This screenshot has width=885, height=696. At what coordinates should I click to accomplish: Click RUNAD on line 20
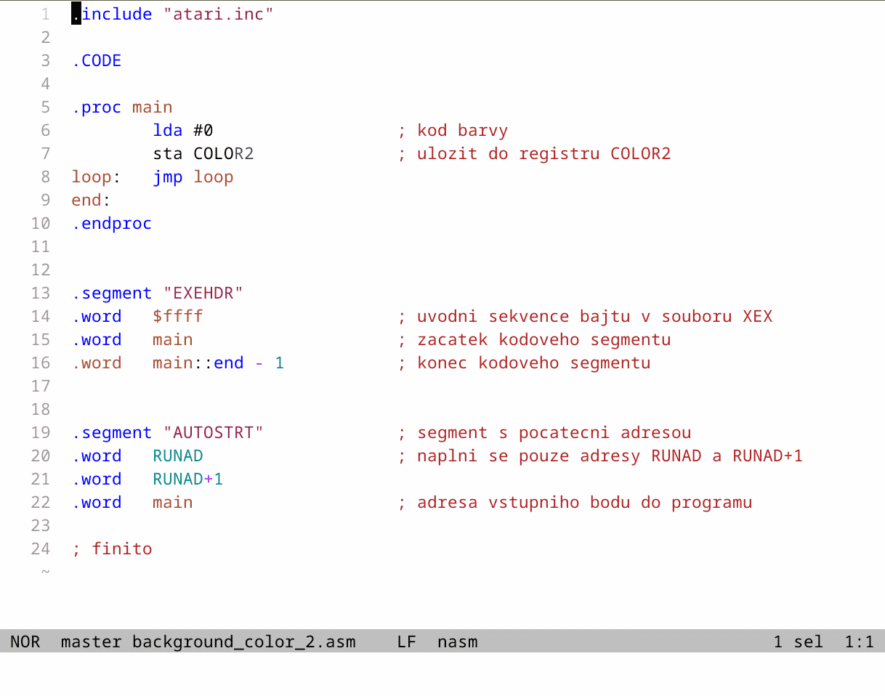[178, 456]
